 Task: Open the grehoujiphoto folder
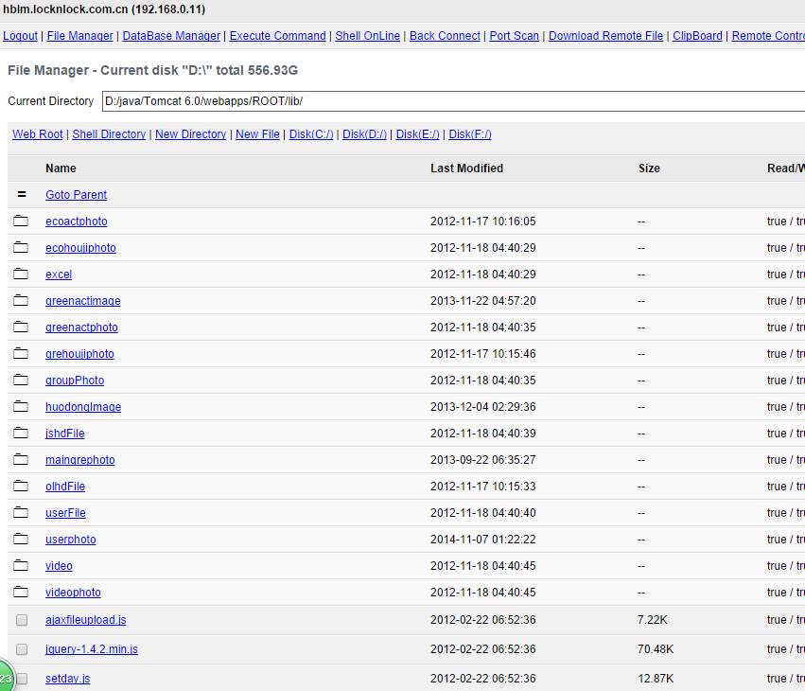tap(79, 354)
